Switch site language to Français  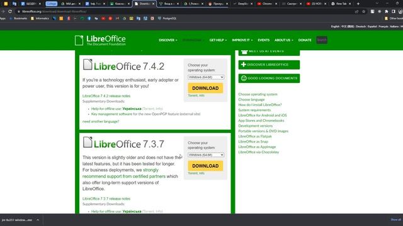(383, 26)
